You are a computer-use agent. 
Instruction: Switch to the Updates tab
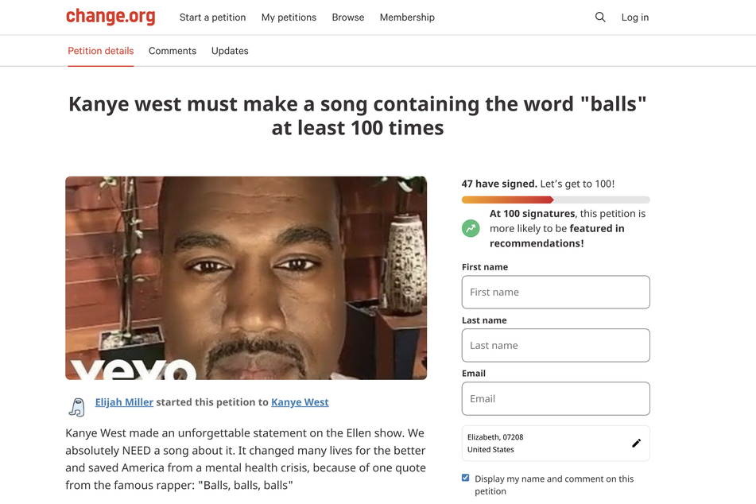[x=230, y=51]
